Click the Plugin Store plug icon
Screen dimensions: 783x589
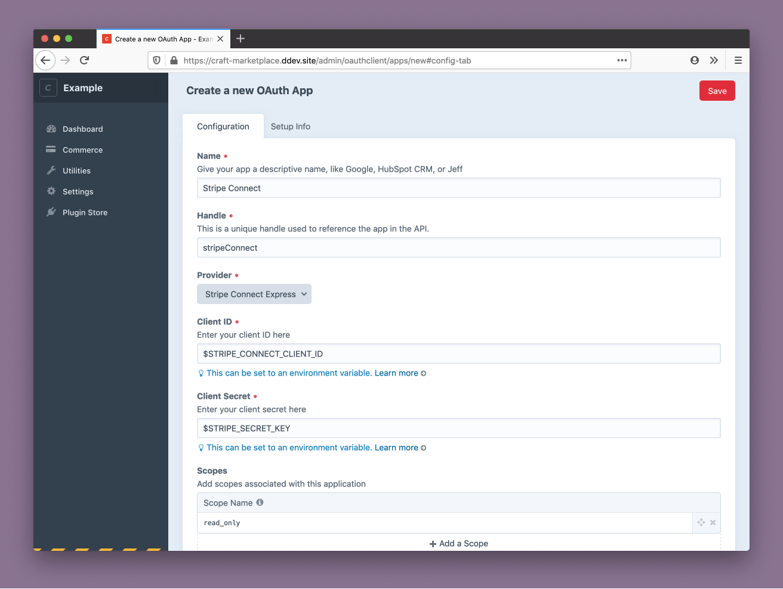pos(51,212)
